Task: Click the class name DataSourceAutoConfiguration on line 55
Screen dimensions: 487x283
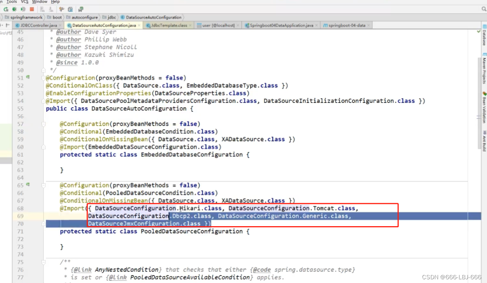Action: pyautogui.click(x=139, y=108)
